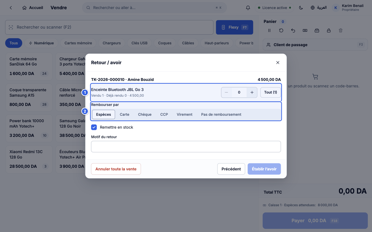This screenshot has height=232, width=372.
Task: Open the cash drawer icon in Panier
Action: (x=317, y=30)
